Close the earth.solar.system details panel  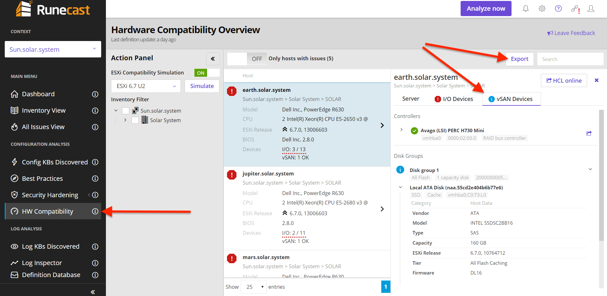(x=597, y=80)
